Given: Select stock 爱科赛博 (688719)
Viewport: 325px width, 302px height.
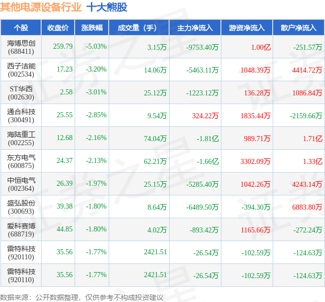Looking at the screenshot, I should tap(21, 230).
